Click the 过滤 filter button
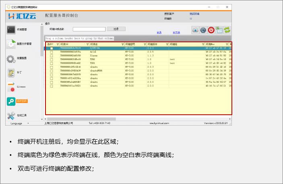This screenshot has height=184, width=283. 116,29
